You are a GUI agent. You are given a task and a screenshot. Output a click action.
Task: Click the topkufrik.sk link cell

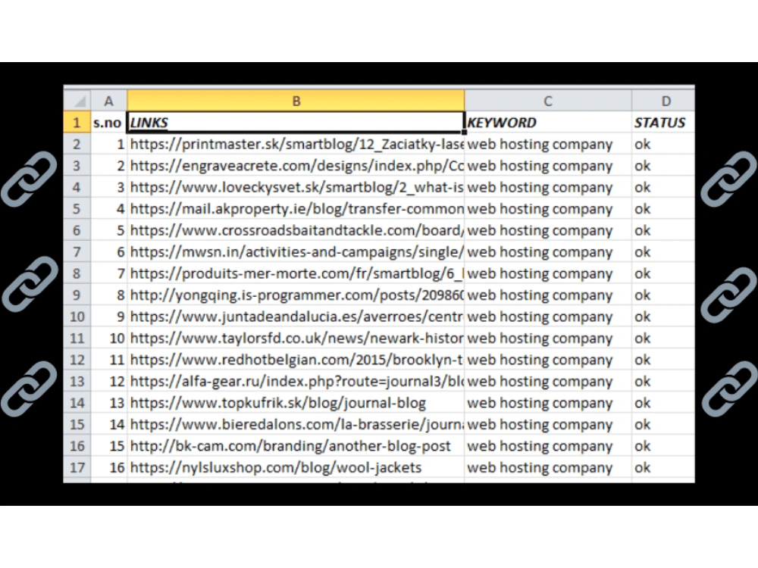pyautogui.click(x=296, y=403)
